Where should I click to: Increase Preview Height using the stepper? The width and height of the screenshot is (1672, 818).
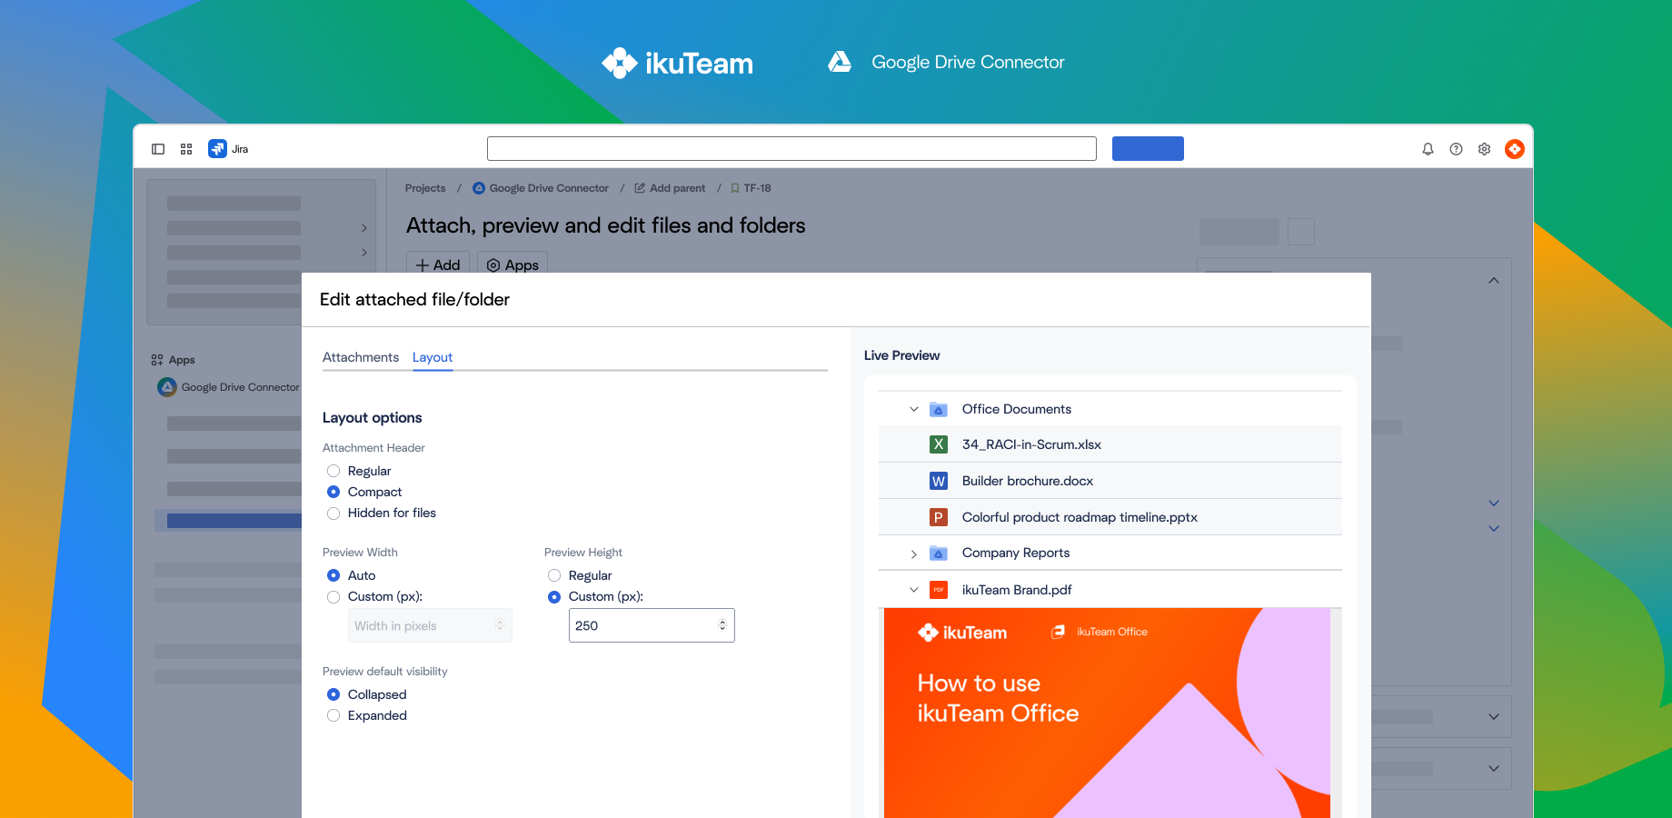coord(723,620)
